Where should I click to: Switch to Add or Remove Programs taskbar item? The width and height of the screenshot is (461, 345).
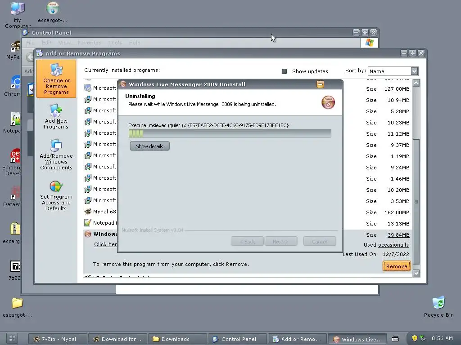click(x=297, y=339)
